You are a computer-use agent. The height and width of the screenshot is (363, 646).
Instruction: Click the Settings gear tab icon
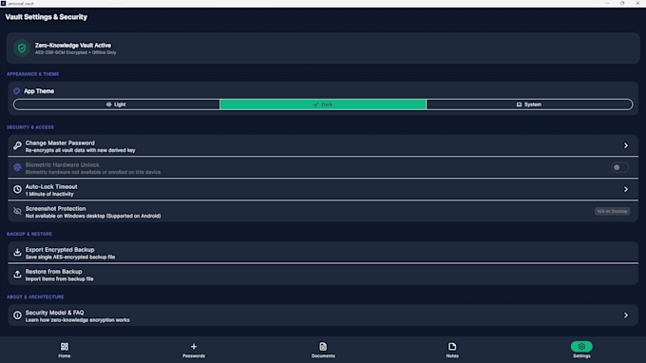tap(581, 347)
